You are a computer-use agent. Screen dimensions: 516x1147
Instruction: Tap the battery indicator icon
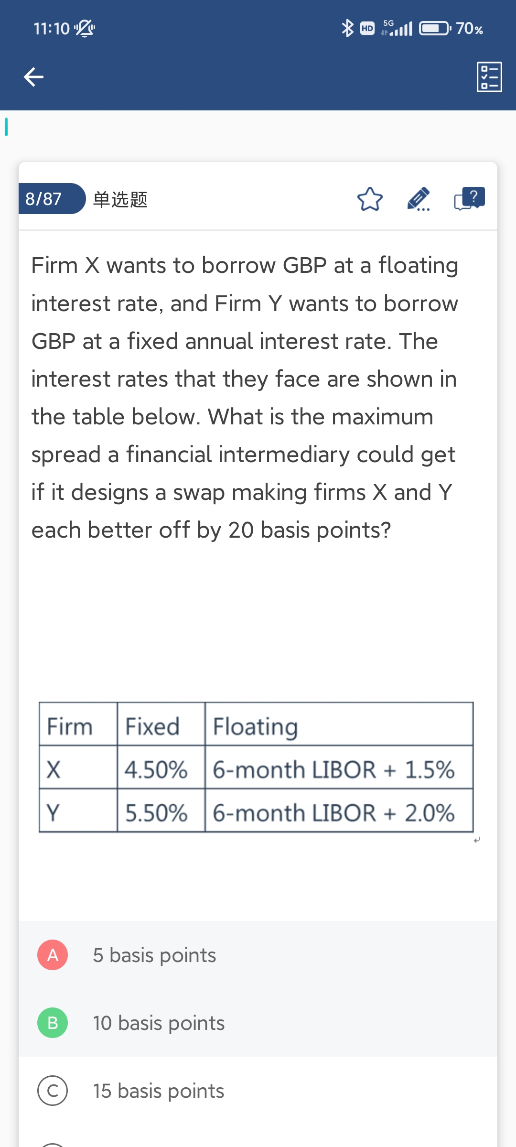click(x=434, y=29)
